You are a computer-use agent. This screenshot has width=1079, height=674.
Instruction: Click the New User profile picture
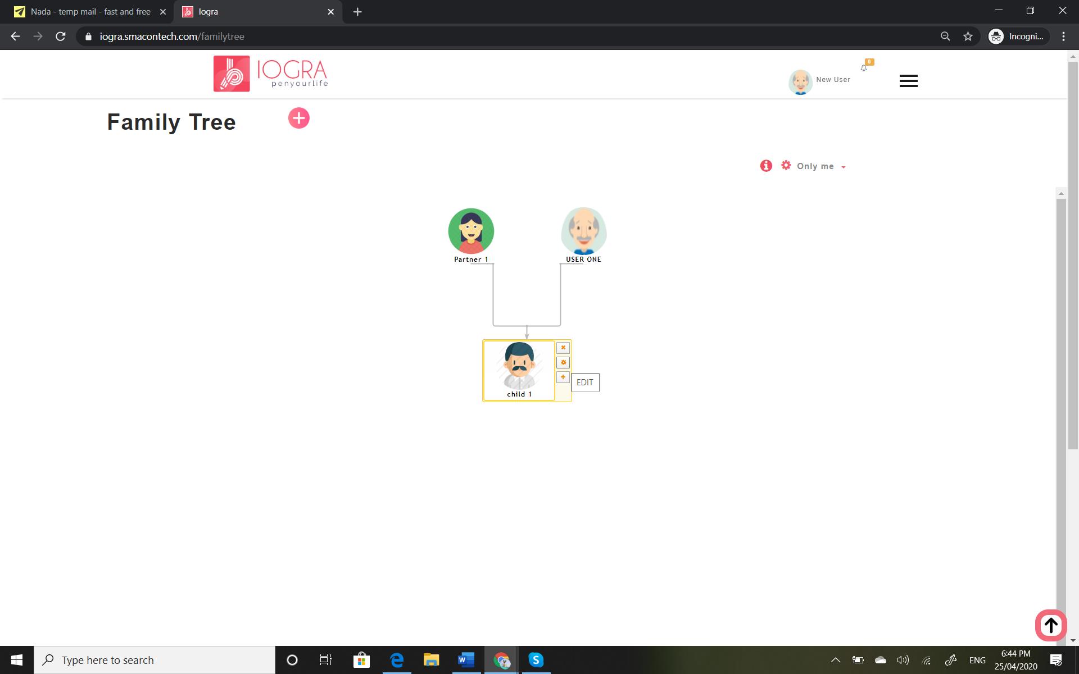[x=800, y=82]
